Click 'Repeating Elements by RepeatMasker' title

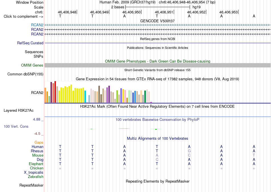tap(158, 181)
